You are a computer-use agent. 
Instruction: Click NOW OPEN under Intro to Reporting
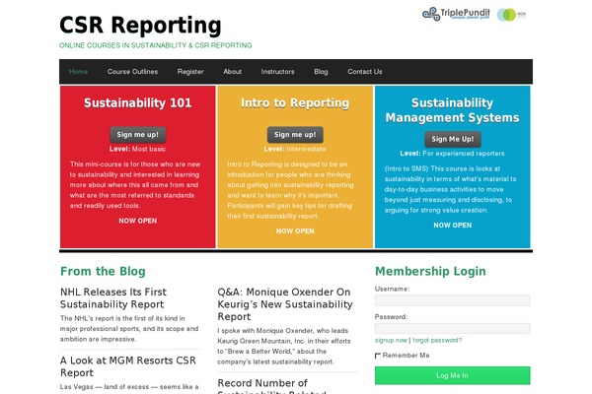click(x=295, y=231)
